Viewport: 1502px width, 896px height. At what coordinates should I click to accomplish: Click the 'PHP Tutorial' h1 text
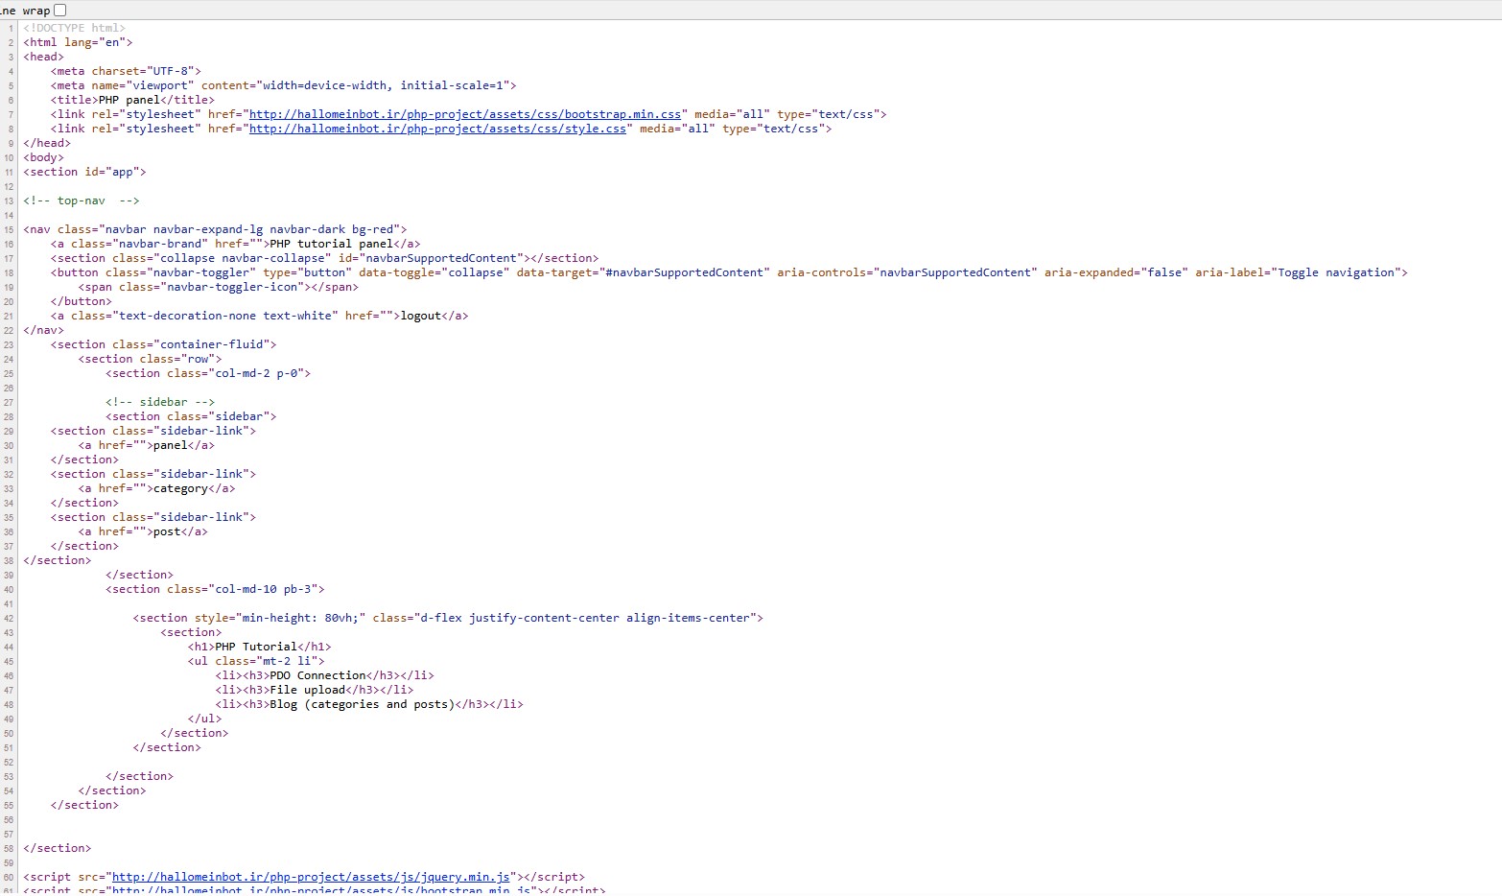pos(256,647)
